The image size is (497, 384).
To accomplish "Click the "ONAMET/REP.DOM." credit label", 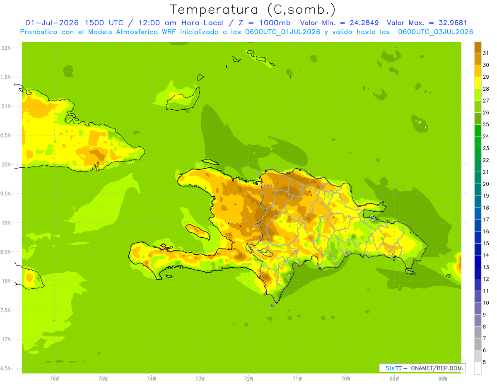I will click(x=438, y=368).
